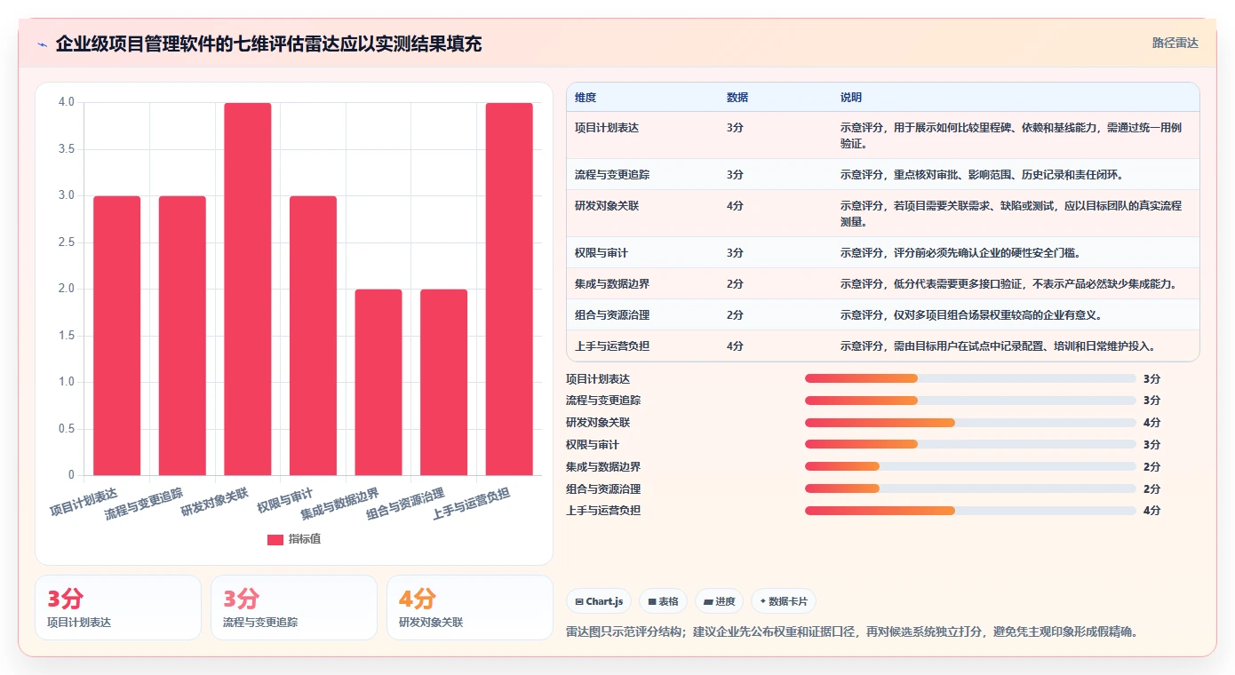This screenshot has height=675, width=1235.
Task: Click the 表格 chip
Action: click(663, 601)
